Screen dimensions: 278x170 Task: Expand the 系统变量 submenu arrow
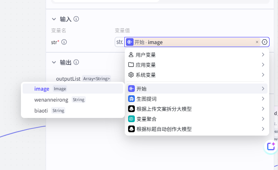tap(263, 75)
